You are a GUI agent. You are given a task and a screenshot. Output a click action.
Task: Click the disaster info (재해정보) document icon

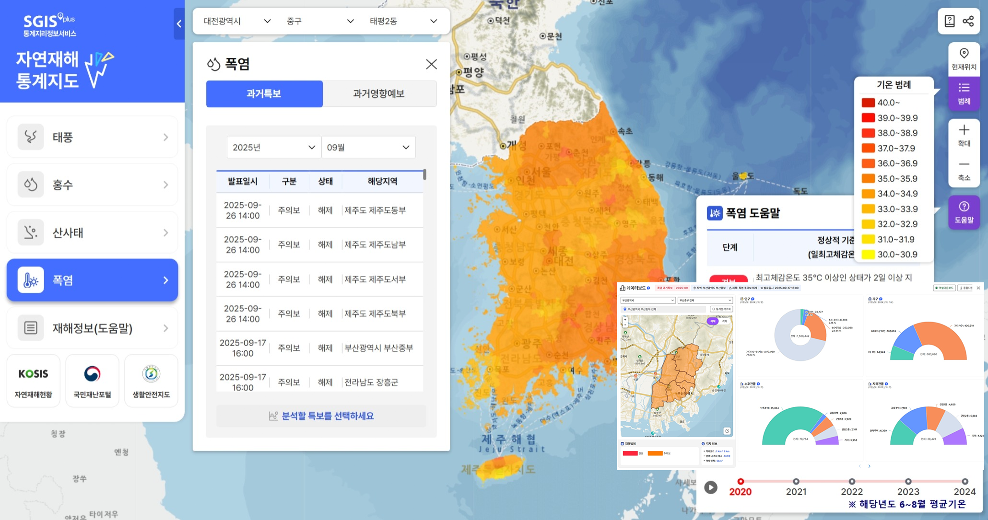click(31, 328)
